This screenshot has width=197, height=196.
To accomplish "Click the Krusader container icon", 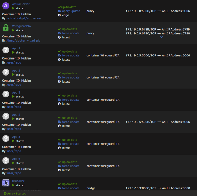I will (6, 183).
